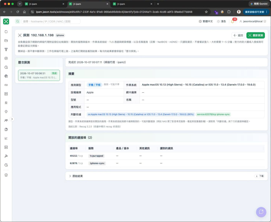Click the 62078/tcp port cell

[x=76, y=163]
